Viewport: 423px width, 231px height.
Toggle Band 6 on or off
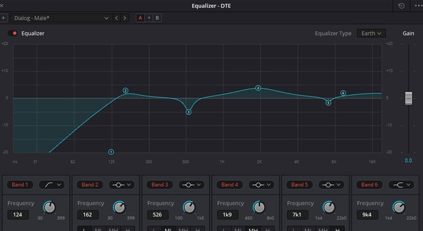[369, 184]
